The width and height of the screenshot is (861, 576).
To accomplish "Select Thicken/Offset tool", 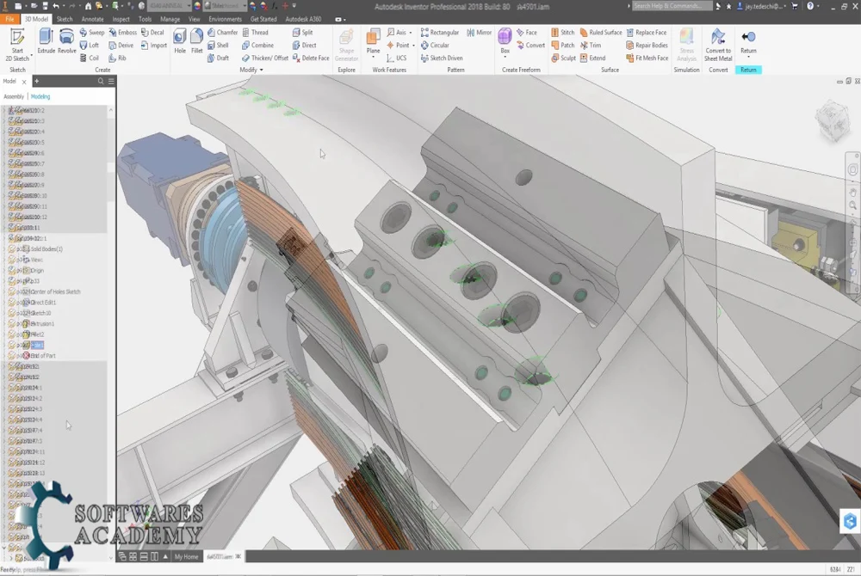I will click(264, 58).
